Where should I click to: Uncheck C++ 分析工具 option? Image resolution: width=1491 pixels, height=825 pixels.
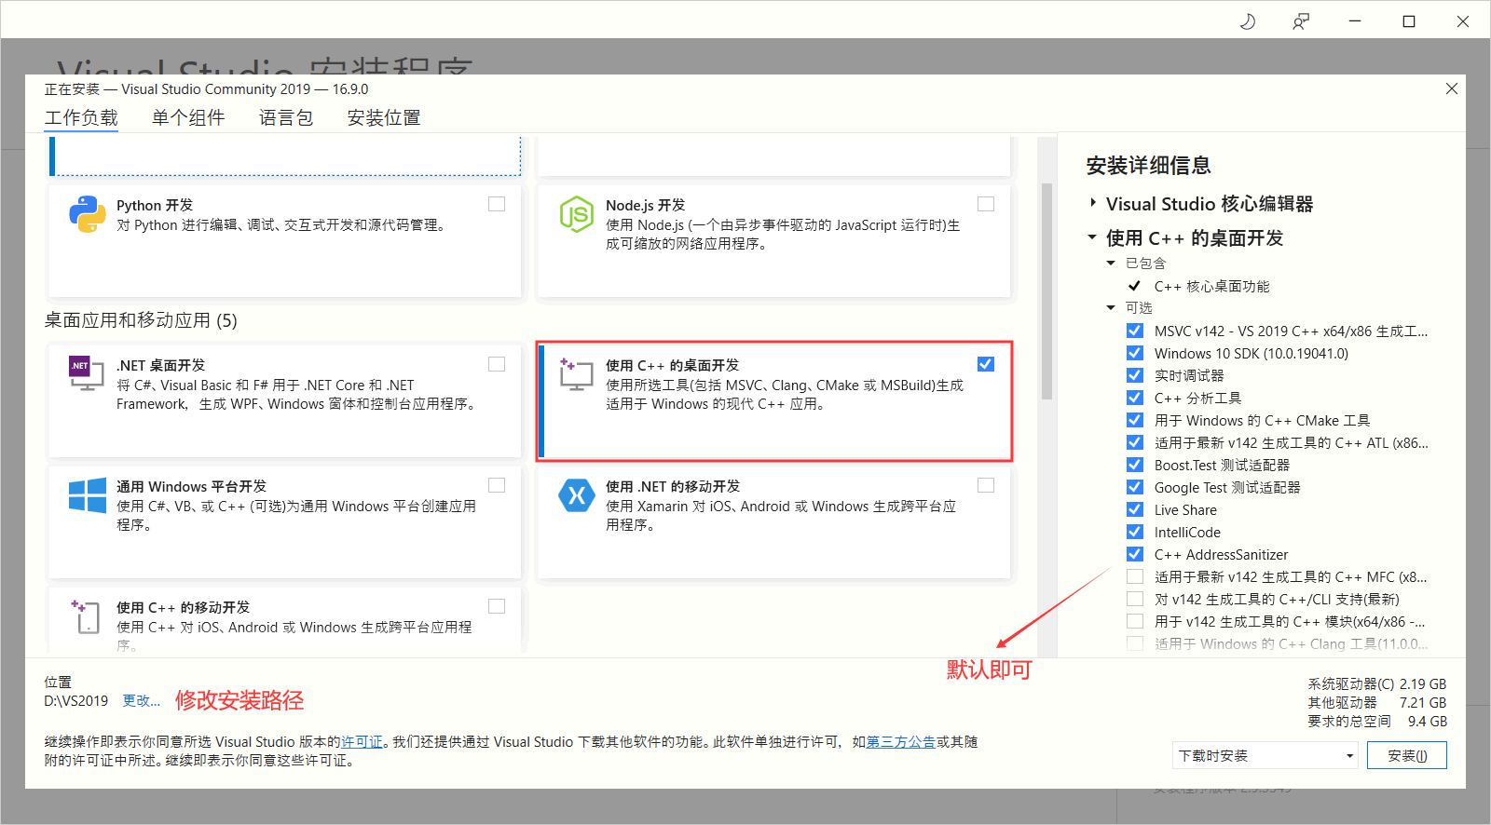pyautogui.click(x=1135, y=398)
